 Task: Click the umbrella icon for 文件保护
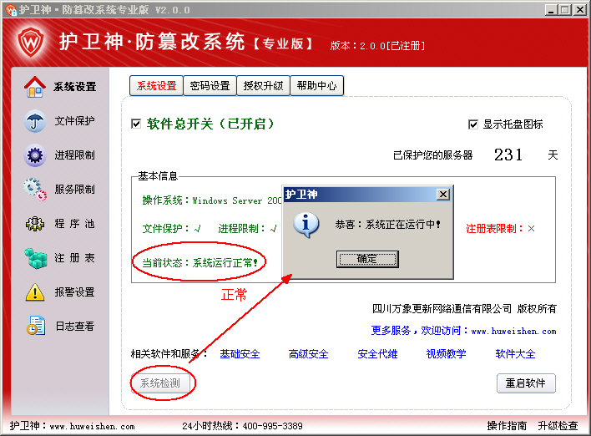click(x=35, y=121)
